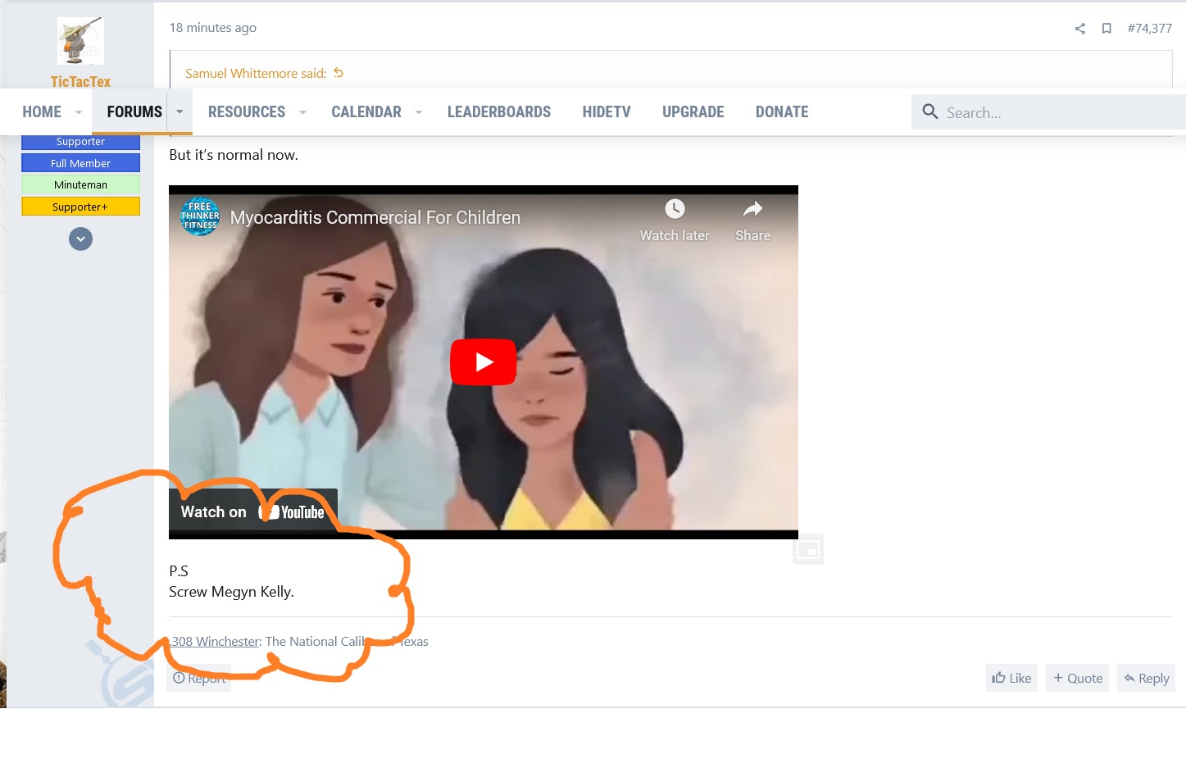Click the Watch later clock icon
Image resolution: width=1186 pixels, height=759 pixels.
click(x=675, y=209)
